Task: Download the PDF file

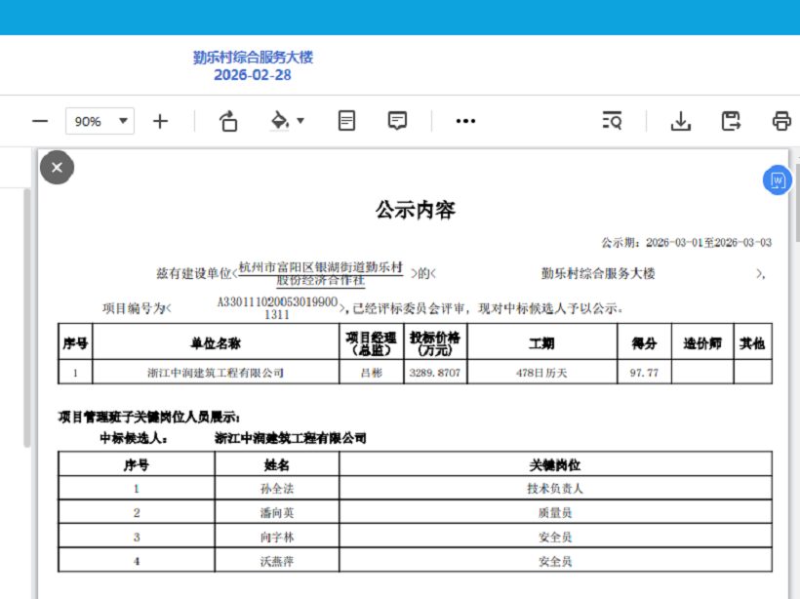Action: pos(681,121)
